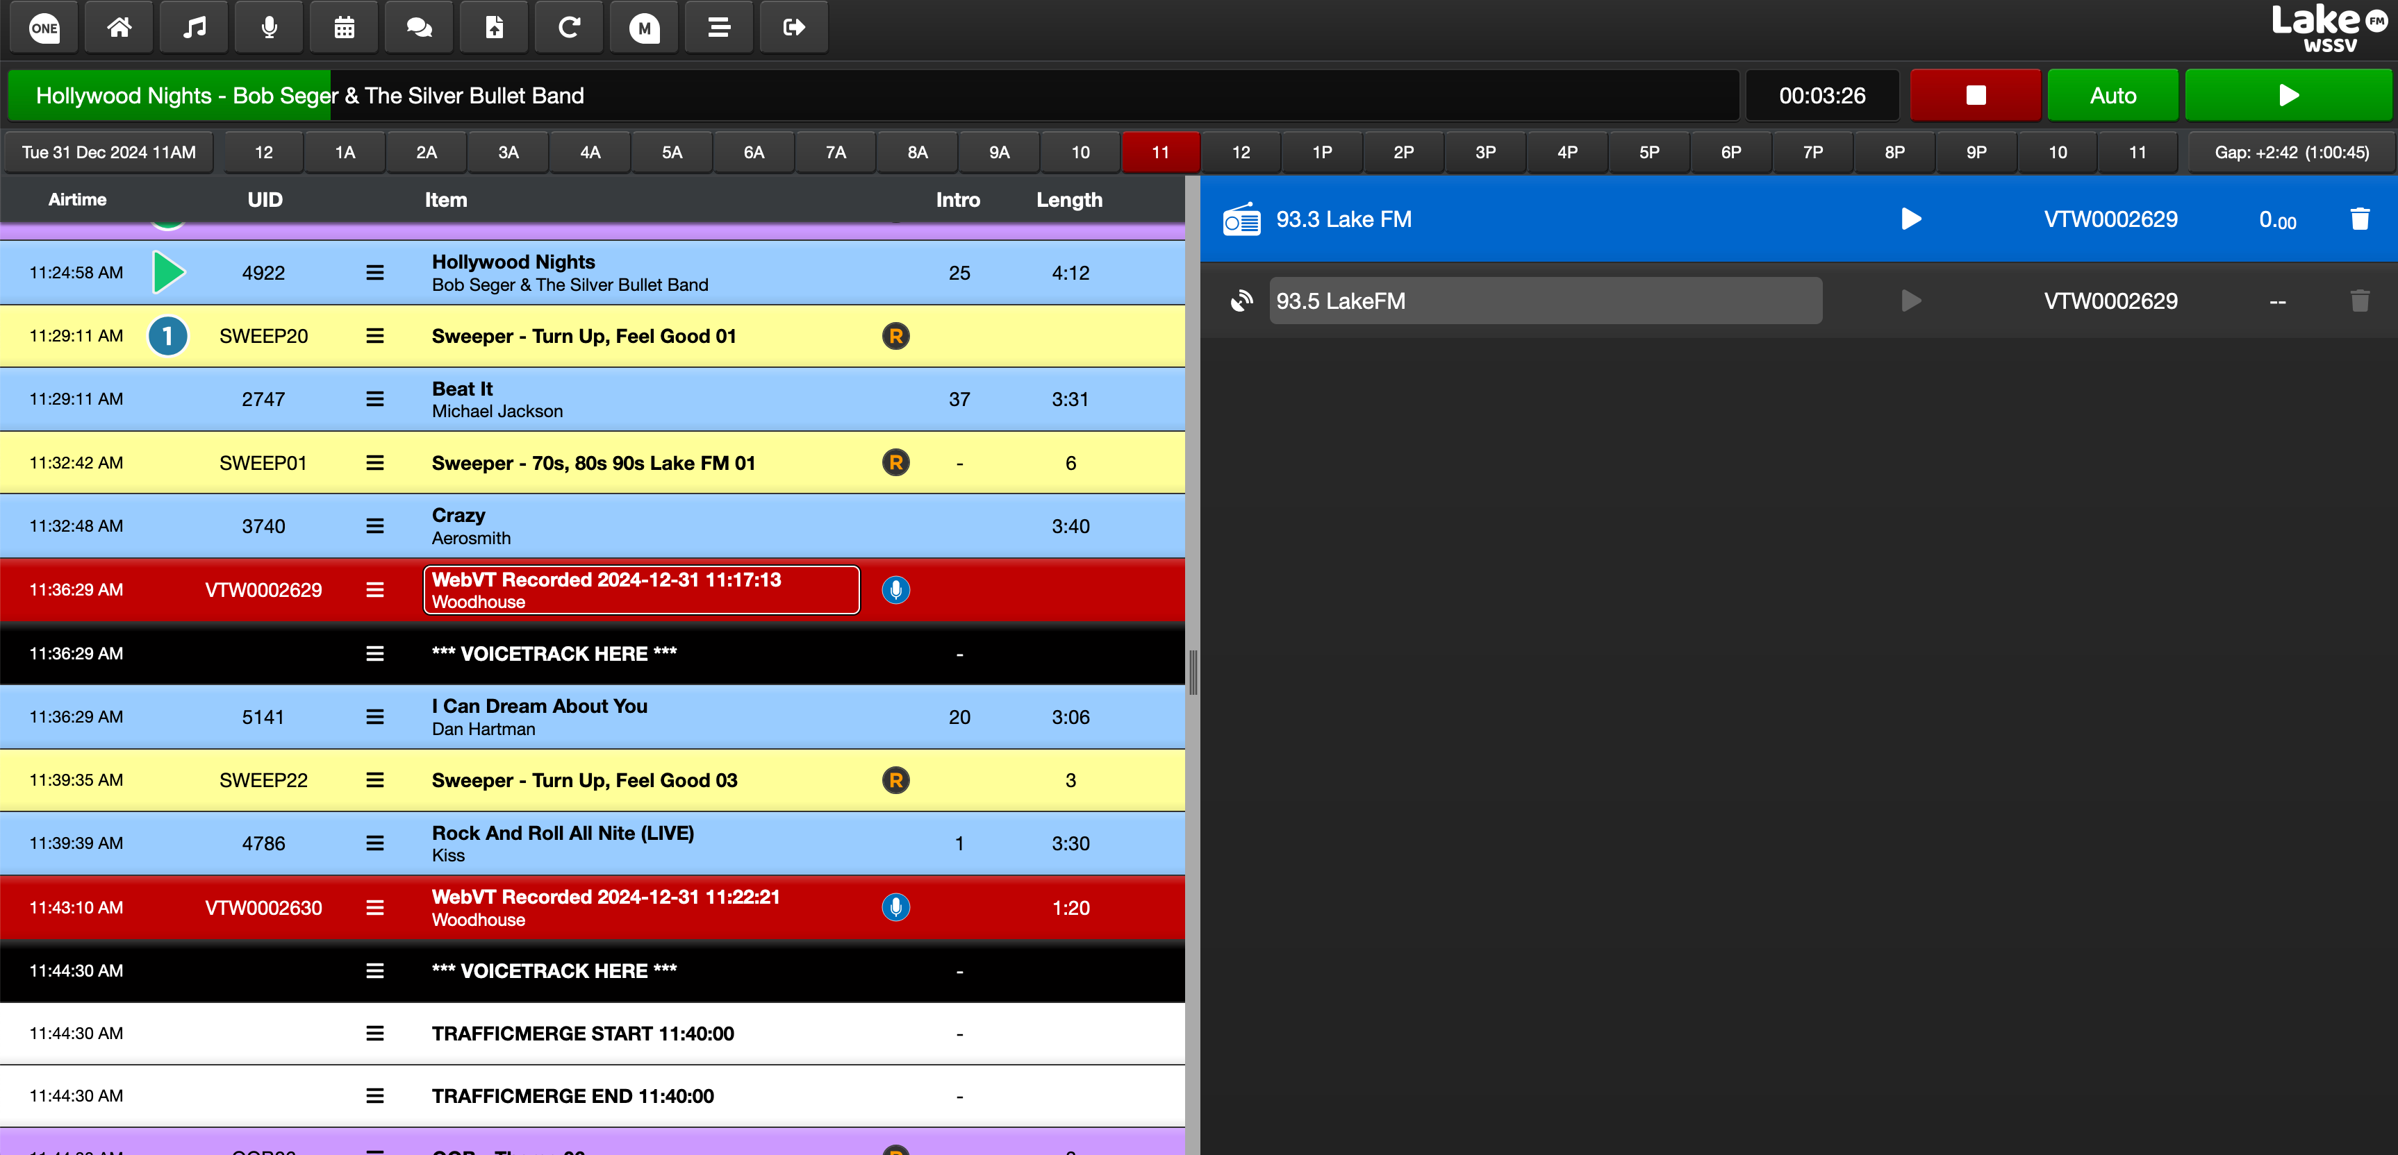Image resolution: width=2398 pixels, height=1155 pixels.
Task: Open the messages panel
Action: coord(418,27)
